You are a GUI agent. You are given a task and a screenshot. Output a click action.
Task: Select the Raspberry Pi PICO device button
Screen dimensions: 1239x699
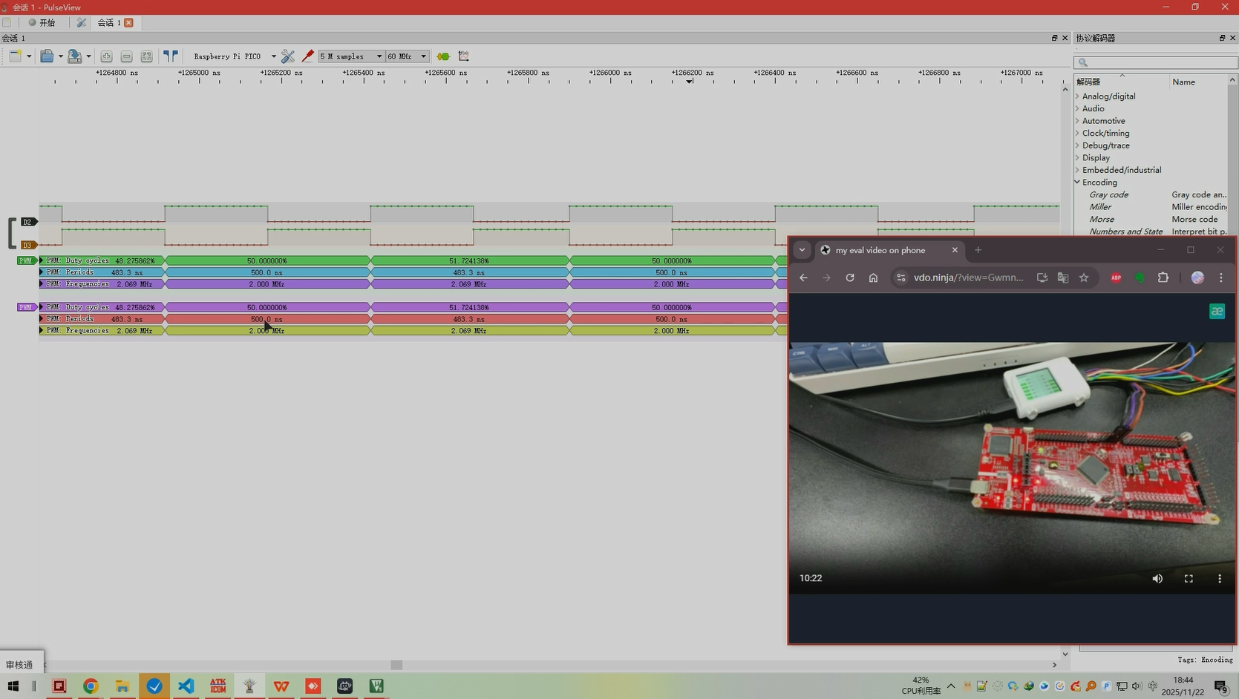pos(227,56)
